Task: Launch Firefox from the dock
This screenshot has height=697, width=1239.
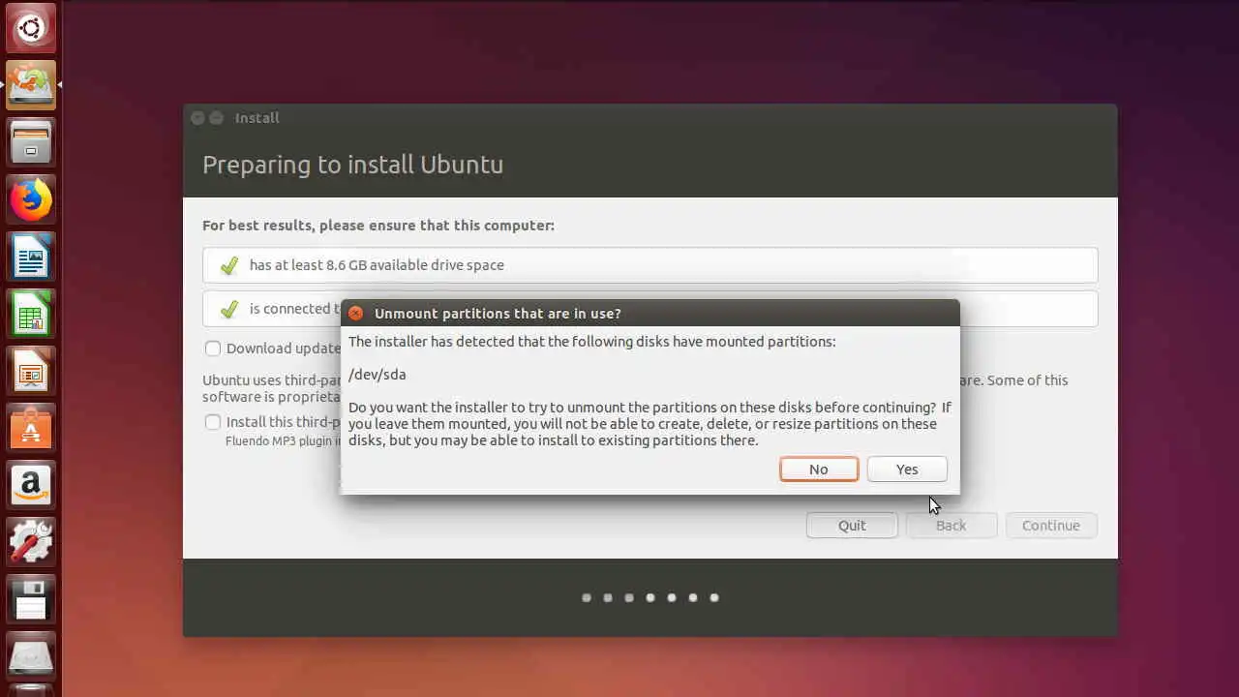Action: click(31, 200)
